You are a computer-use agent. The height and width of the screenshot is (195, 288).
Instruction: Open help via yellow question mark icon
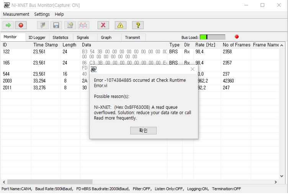click(x=138, y=25)
